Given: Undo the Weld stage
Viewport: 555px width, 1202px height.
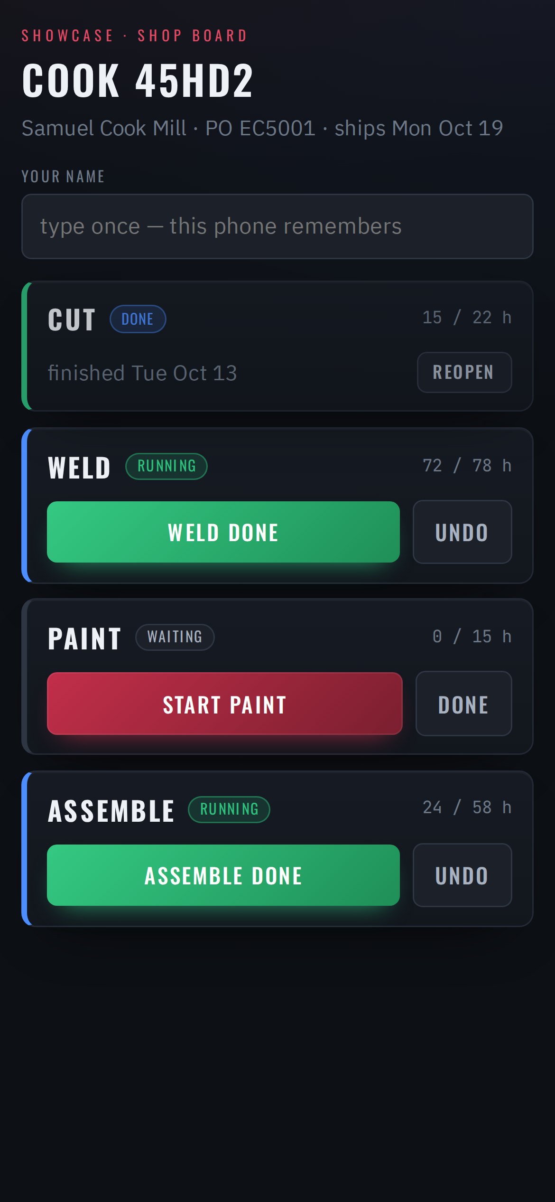Looking at the screenshot, I should coord(462,532).
